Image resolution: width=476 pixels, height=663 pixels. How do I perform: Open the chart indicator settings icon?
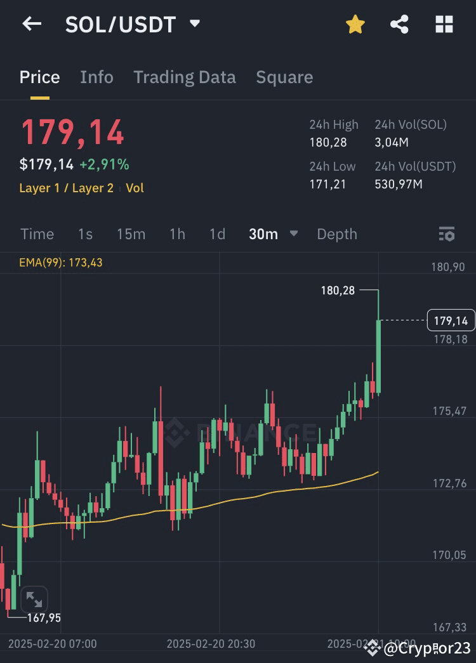point(447,234)
